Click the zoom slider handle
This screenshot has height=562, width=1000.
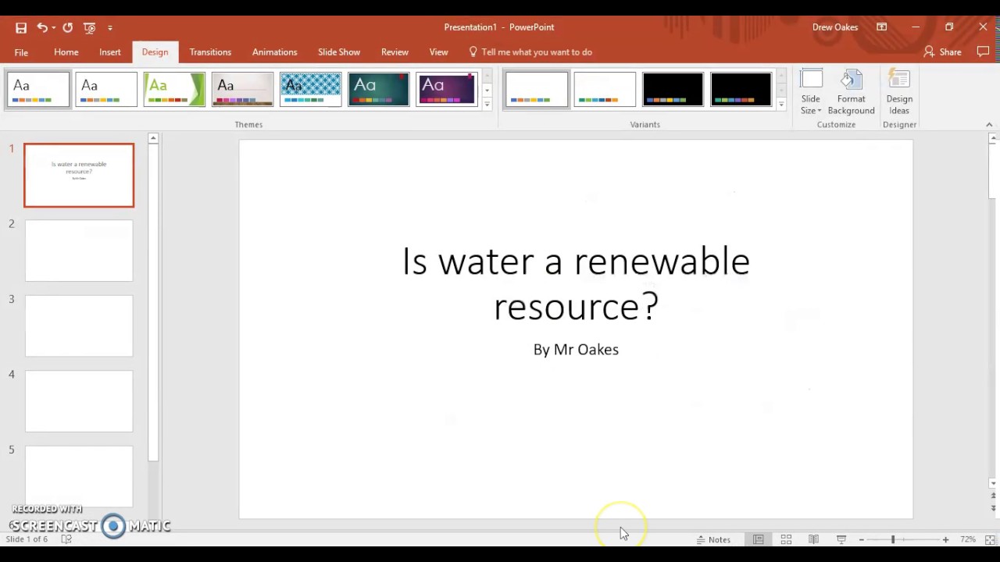coord(892,539)
